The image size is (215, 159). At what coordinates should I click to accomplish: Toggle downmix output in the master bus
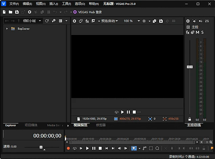tap(194, 21)
